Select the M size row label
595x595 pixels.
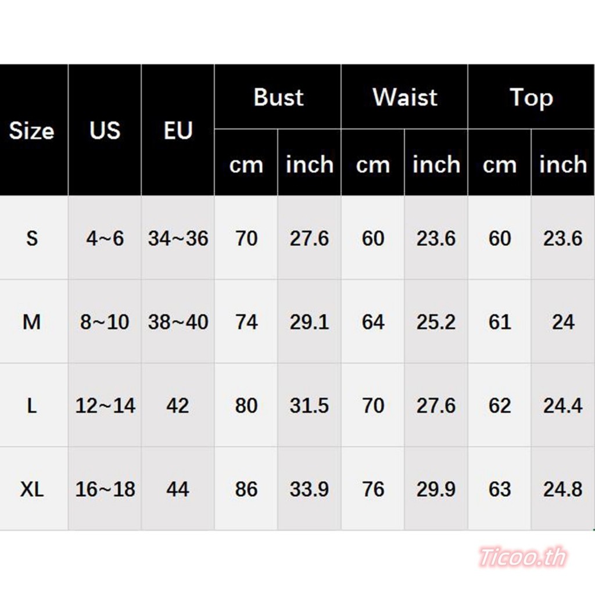point(32,322)
